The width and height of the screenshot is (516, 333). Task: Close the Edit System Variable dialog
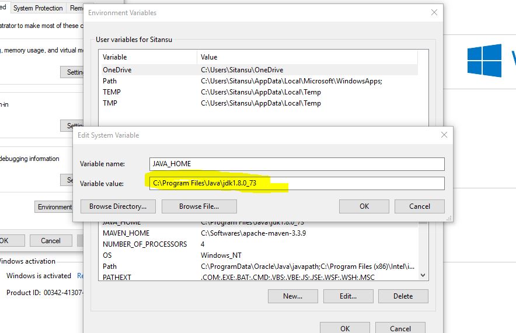coord(444,135)
